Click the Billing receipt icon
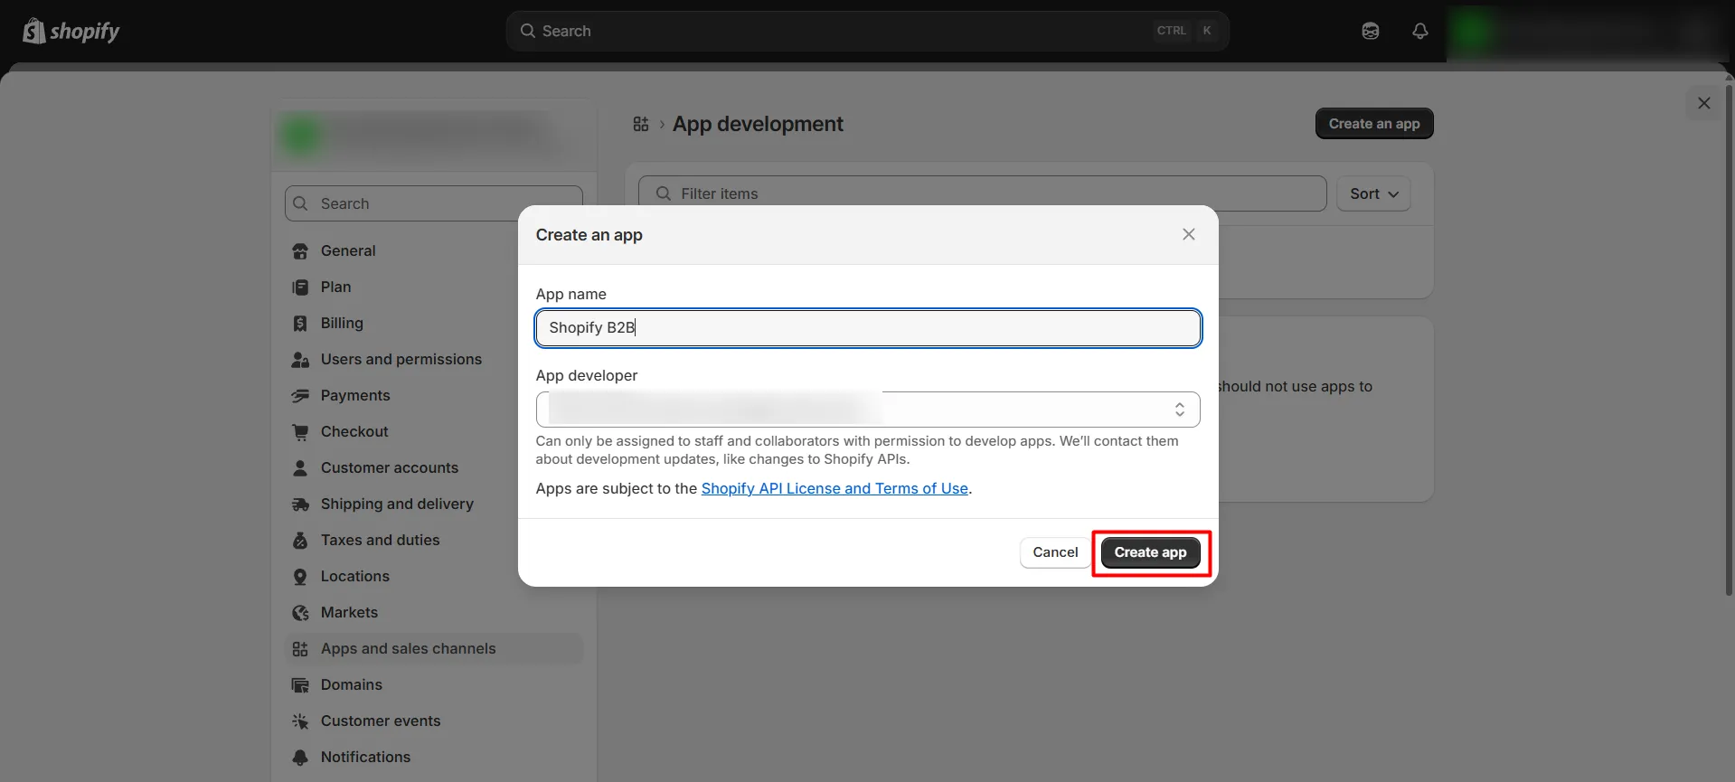The width and height of the screenshot is (1735, 782). click(x=300, y=324)
